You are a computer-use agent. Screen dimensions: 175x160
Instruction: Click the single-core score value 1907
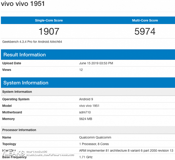point(49,31)
